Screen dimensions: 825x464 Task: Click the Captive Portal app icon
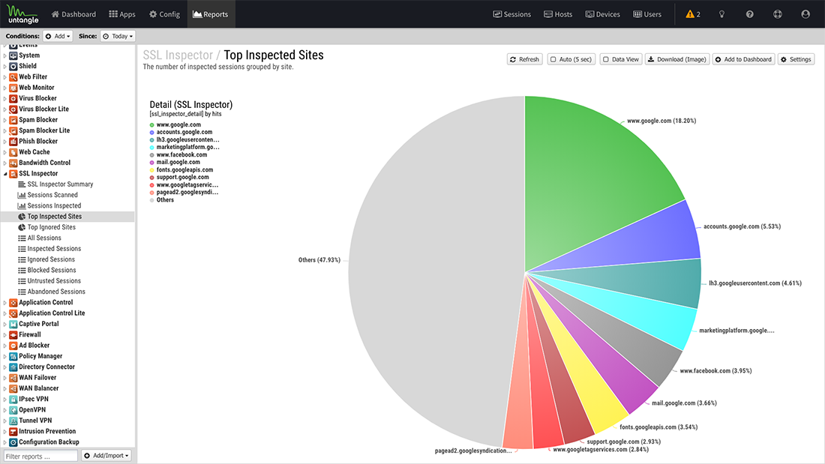[x=13, y=324]
